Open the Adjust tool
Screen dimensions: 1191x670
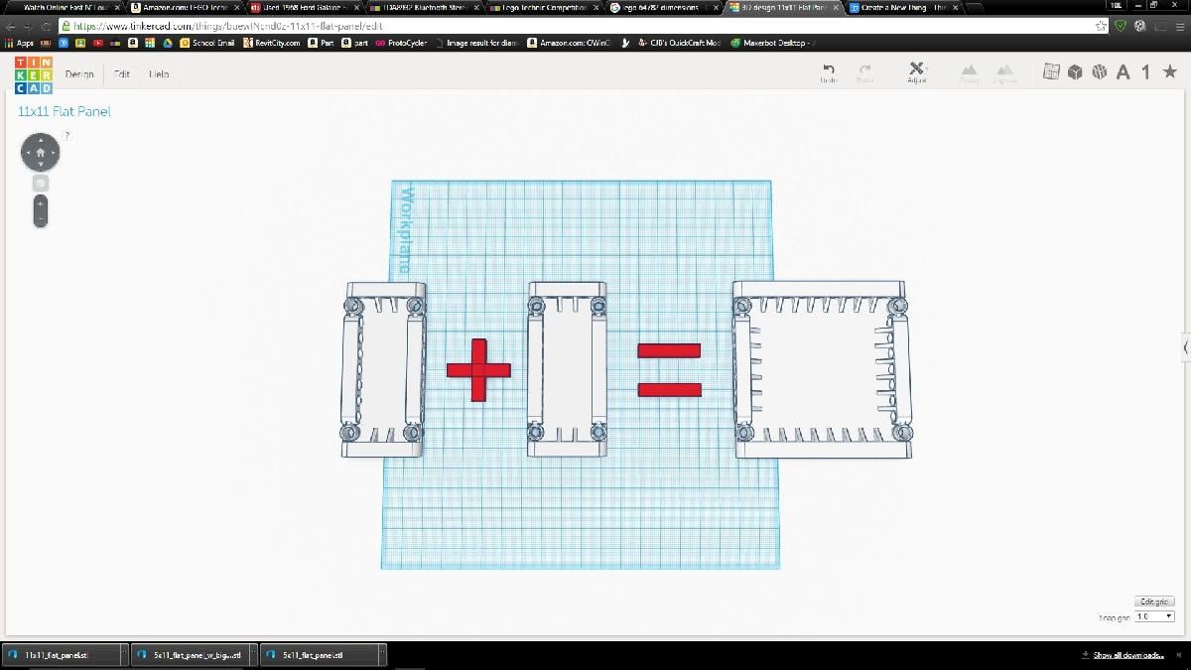pyautogui.click(x=916, y=69)
